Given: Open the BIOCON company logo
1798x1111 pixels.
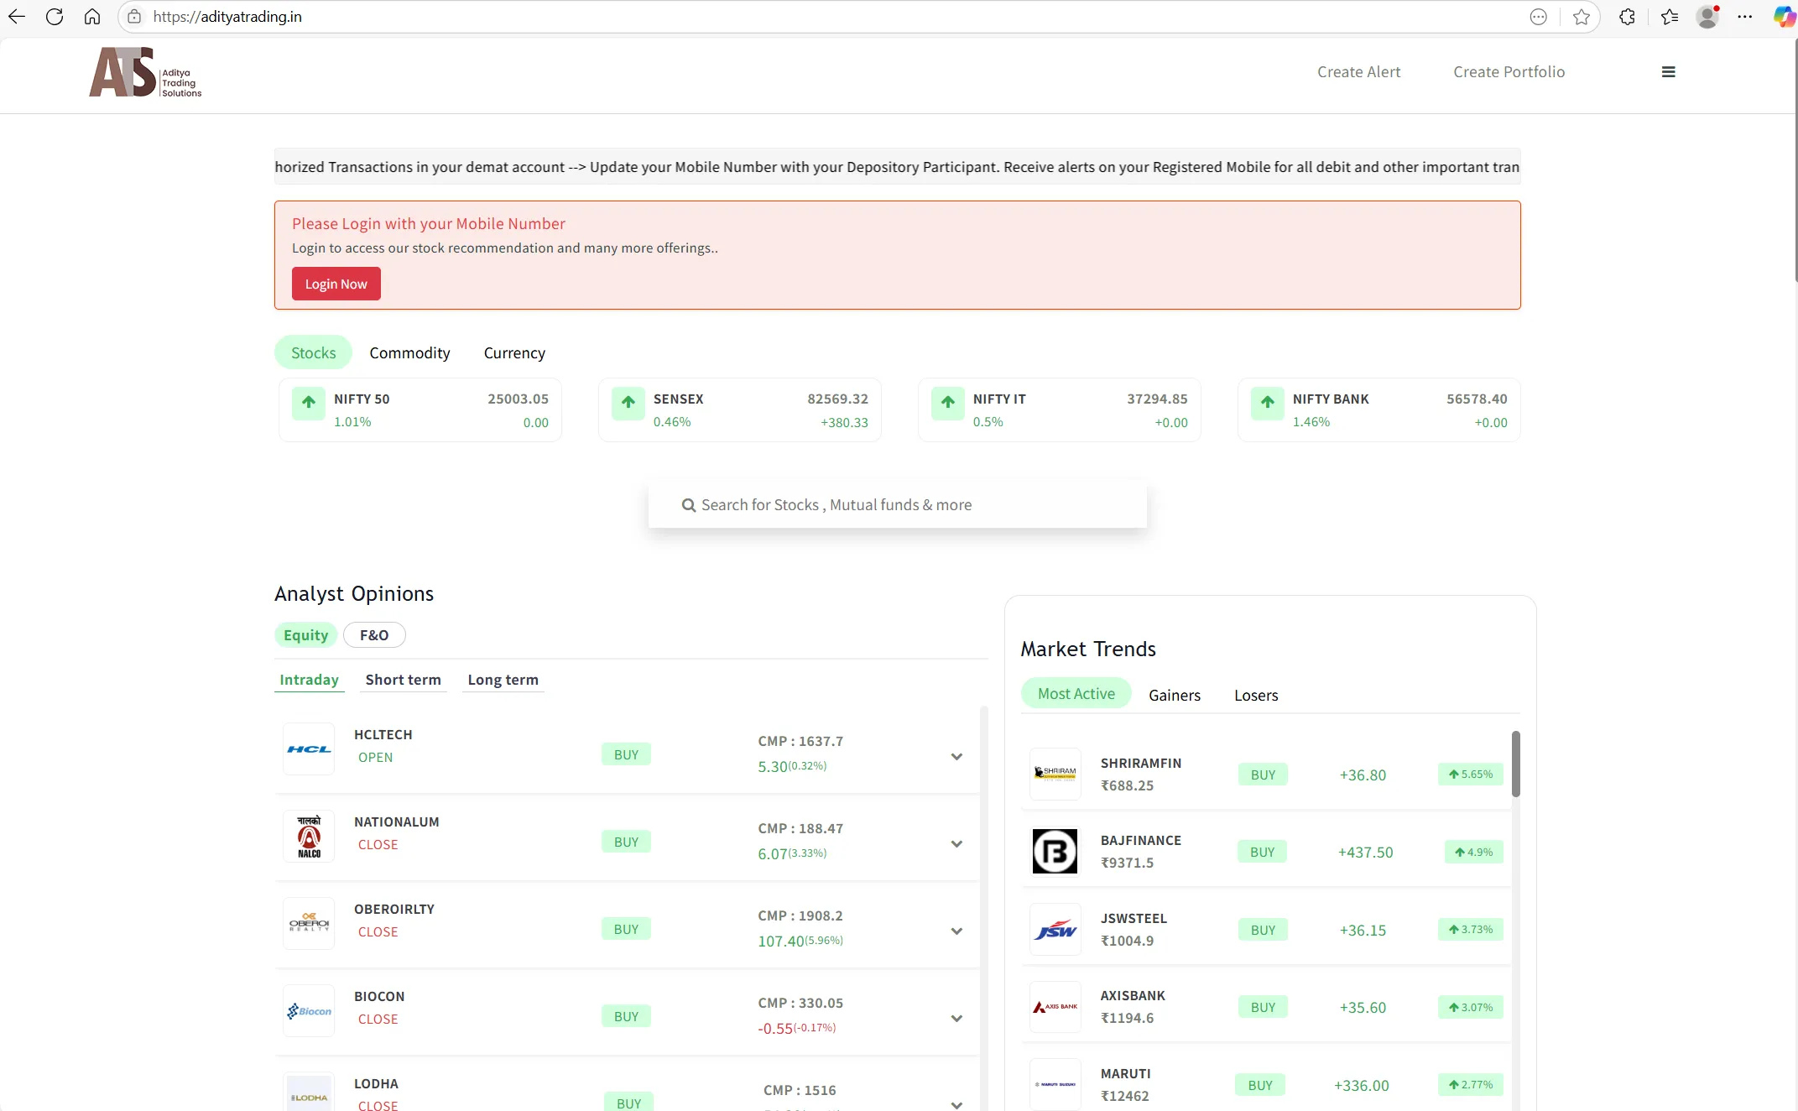Looking at the screenshot, I should click(309, 1011).
